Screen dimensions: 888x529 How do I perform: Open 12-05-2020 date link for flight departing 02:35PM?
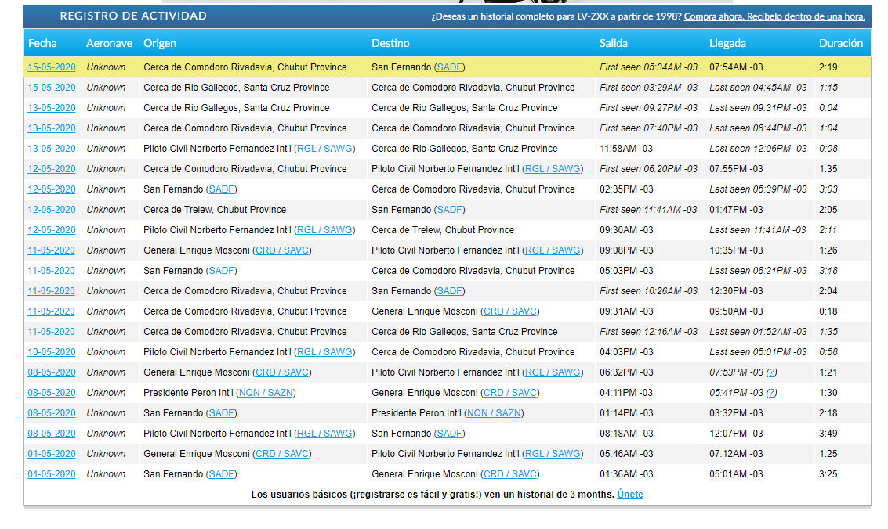(52, 189)
